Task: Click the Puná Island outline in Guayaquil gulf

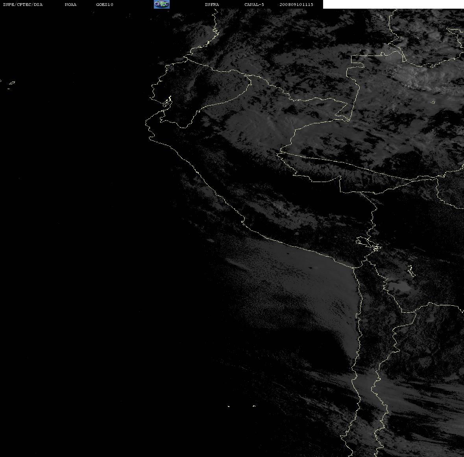Action: (x=167, y=102)
